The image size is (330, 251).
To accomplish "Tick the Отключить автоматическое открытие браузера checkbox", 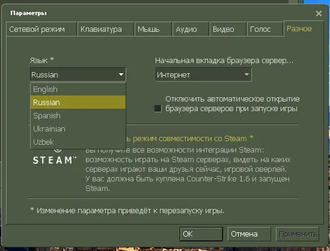I will click(158, 109).
